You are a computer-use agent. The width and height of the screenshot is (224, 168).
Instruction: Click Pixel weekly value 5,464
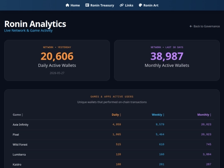tap(160, 134)
